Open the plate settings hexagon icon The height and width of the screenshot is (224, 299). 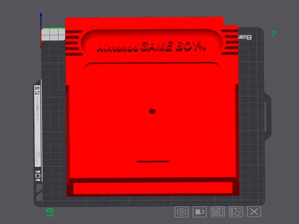point(181,211)
